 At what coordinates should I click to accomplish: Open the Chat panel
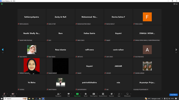tap(69, 94)
